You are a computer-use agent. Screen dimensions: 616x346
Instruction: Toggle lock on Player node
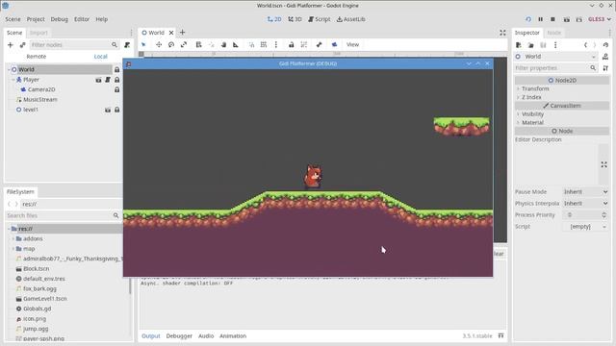(117, 80)
